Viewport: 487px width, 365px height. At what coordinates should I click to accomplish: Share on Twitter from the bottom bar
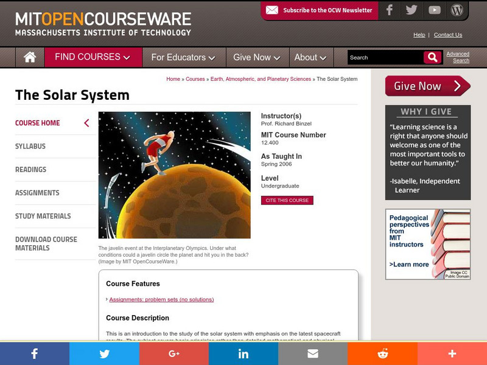tap(104, 353)
